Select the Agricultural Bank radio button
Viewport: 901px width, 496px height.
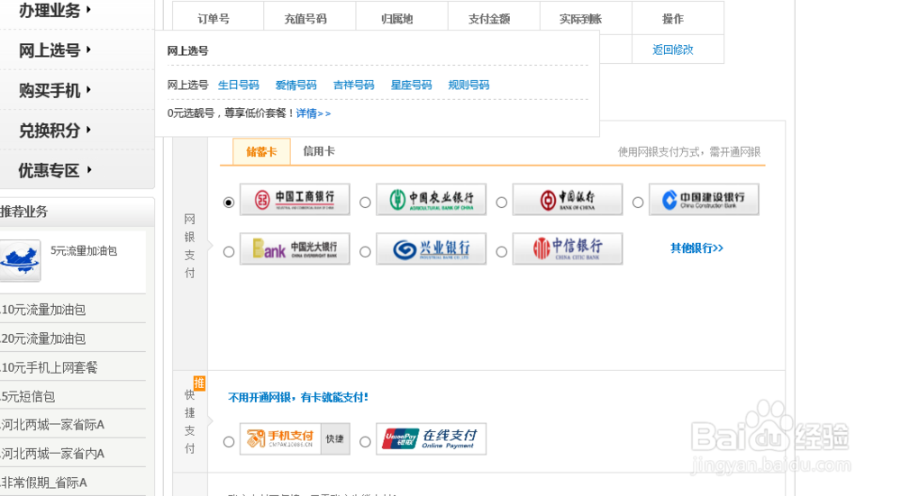click(x=365, y=203)
